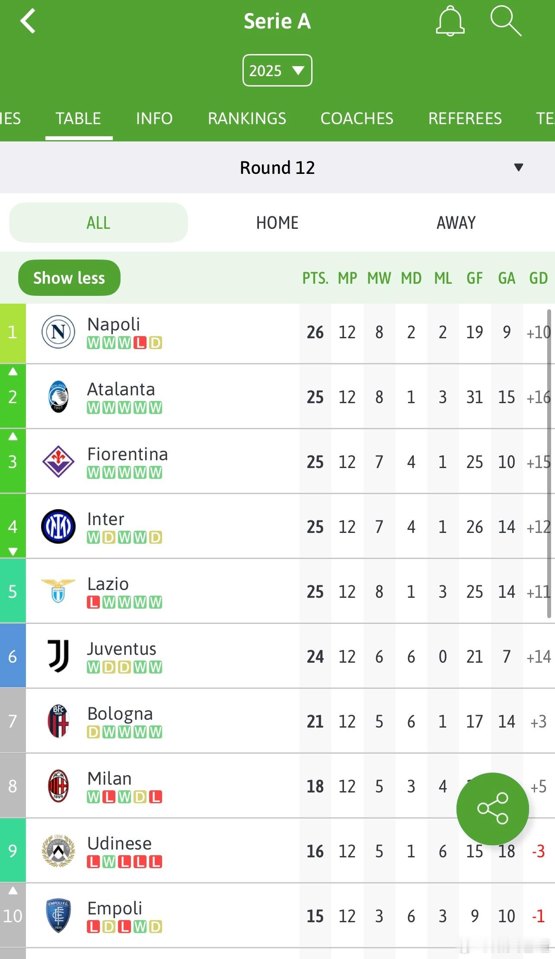Image resolution: width=555 pixels, height=959 pixels.
Task: Open the 2025 season dropdown
Action: click(277, 71)
